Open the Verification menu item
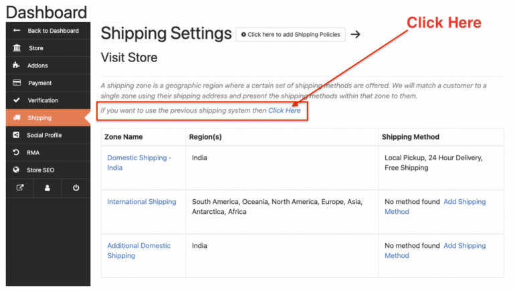 tap(48, 100)
